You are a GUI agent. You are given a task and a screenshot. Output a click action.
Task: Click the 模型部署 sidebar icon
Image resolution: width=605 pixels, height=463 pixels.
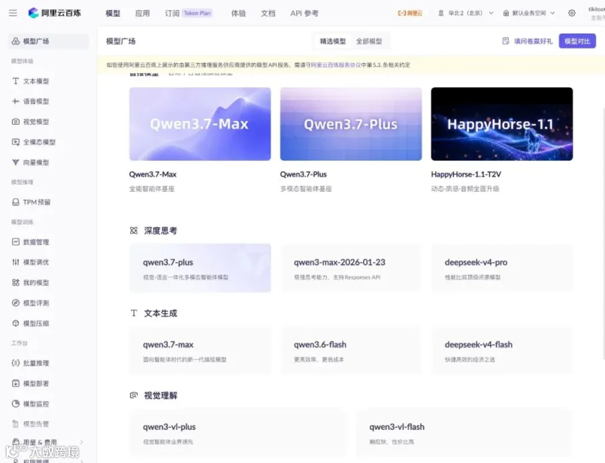pos(15,384)
